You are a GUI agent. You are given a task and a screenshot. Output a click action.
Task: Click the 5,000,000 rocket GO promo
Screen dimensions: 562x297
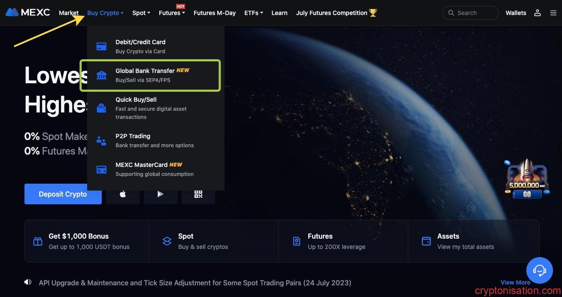tap(527, 180)
